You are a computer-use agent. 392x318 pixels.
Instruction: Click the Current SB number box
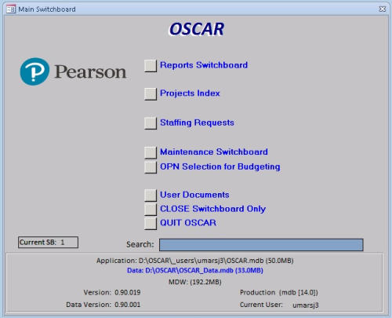48,242
